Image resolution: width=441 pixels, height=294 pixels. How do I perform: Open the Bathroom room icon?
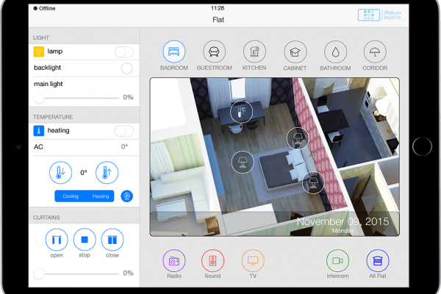pos(335,52)
